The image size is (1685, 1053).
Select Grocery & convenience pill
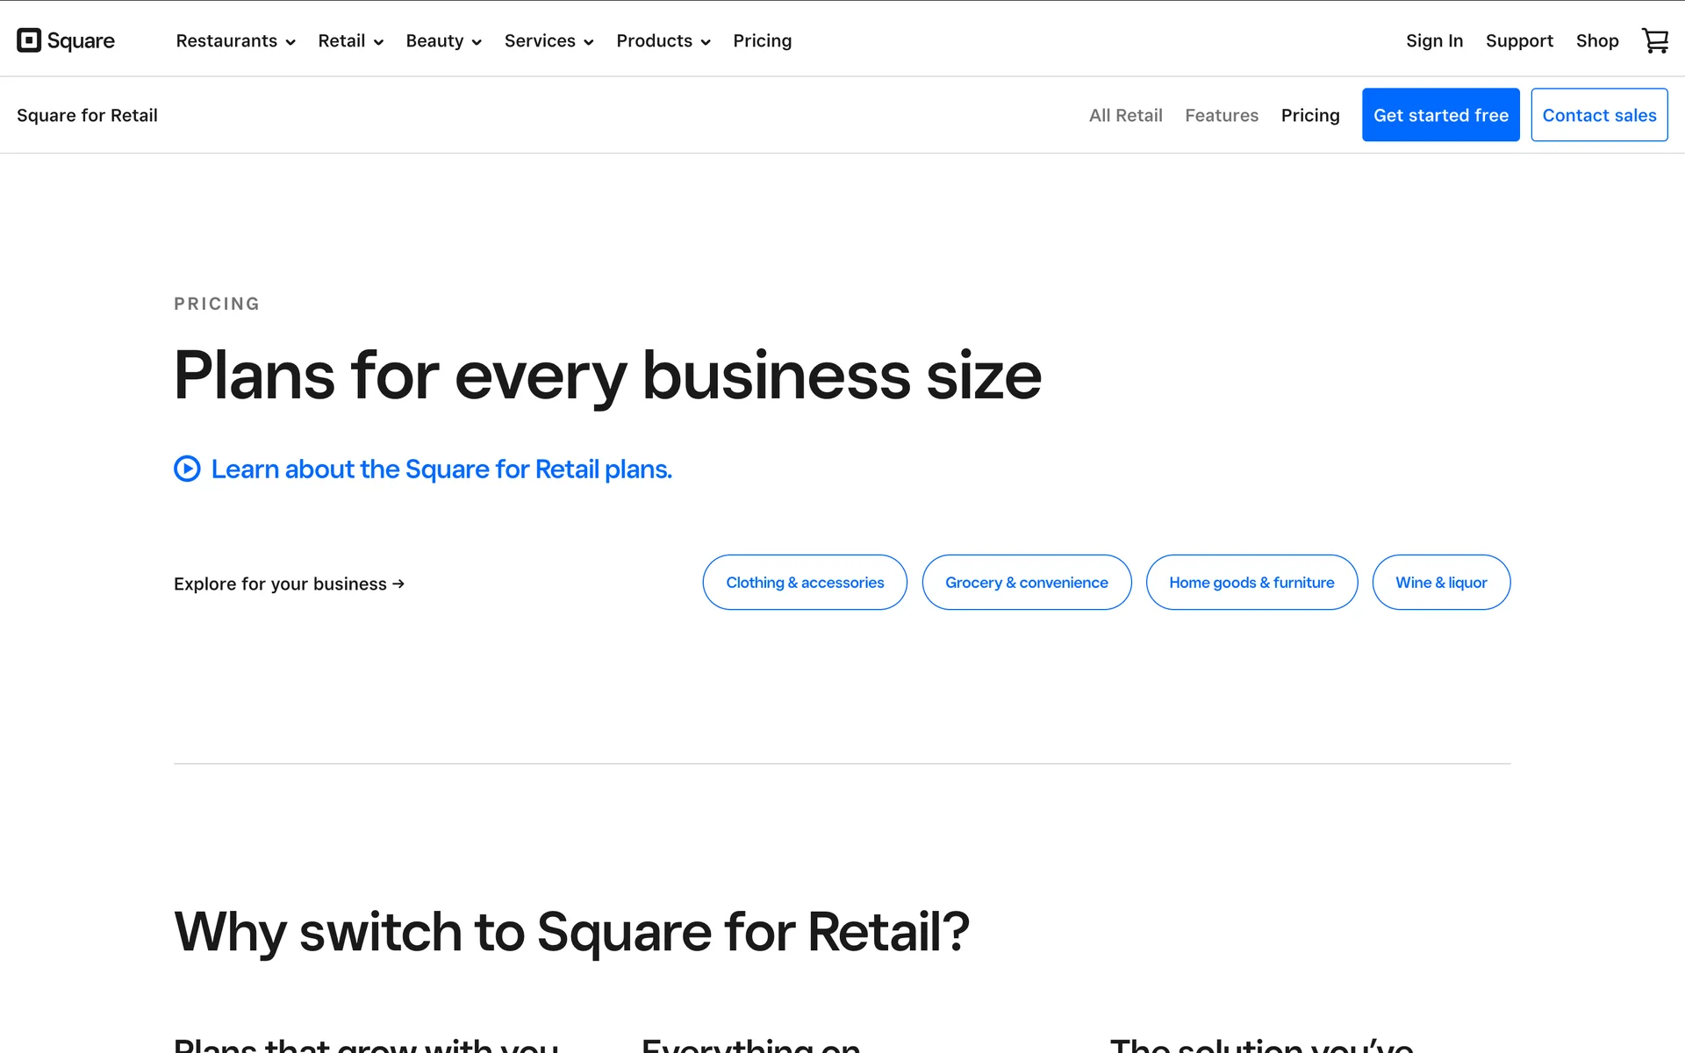tap(1026, 583)
